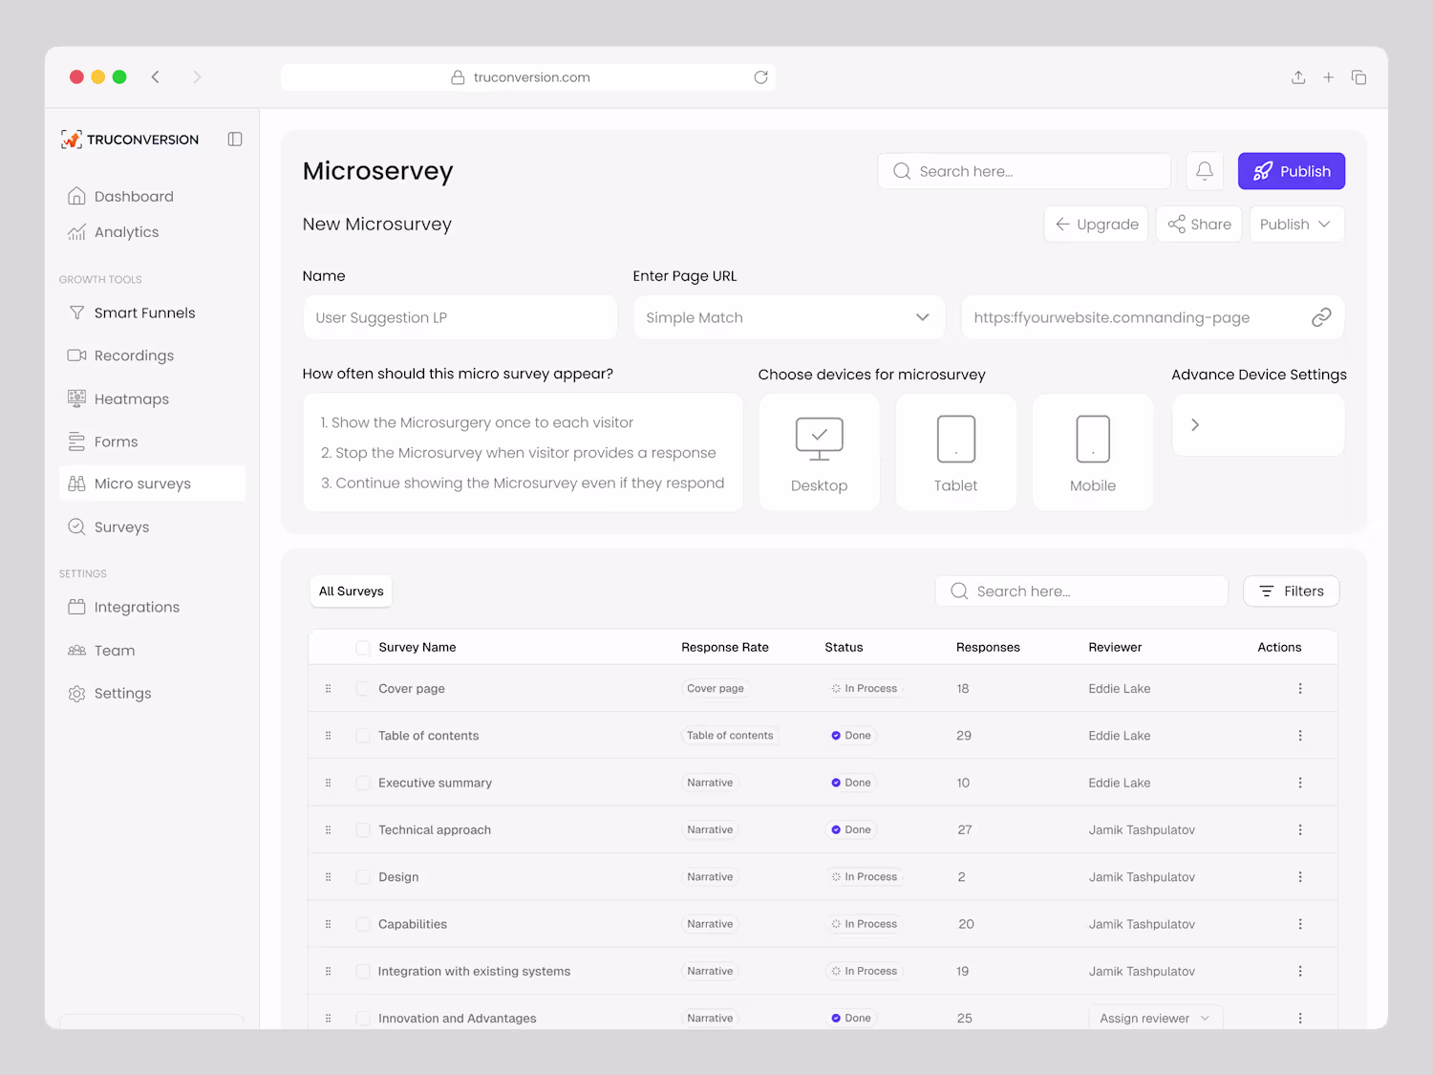Click browser tab overview icon

1358,77
